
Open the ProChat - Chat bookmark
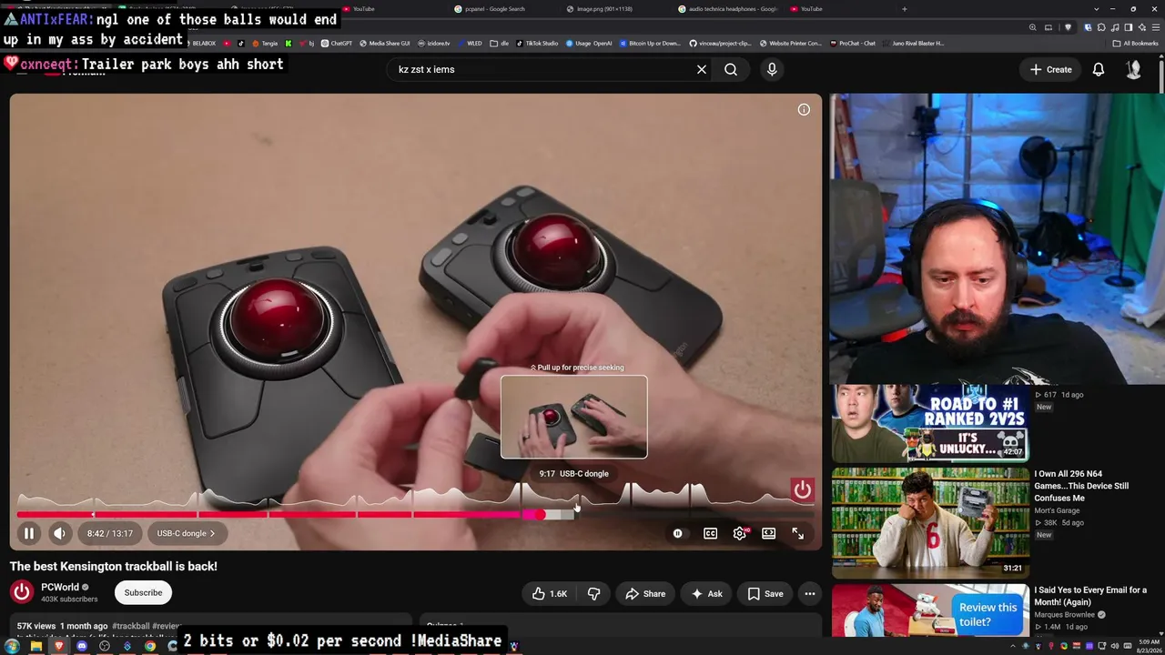coord(852,43)
